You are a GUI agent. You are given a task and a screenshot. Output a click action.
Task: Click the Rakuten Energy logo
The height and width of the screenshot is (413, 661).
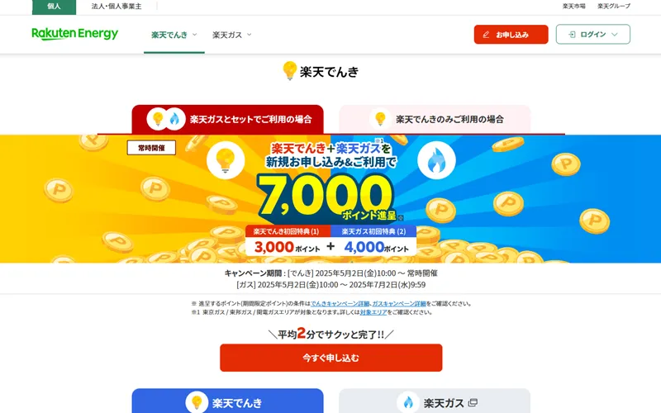[75, 34]
